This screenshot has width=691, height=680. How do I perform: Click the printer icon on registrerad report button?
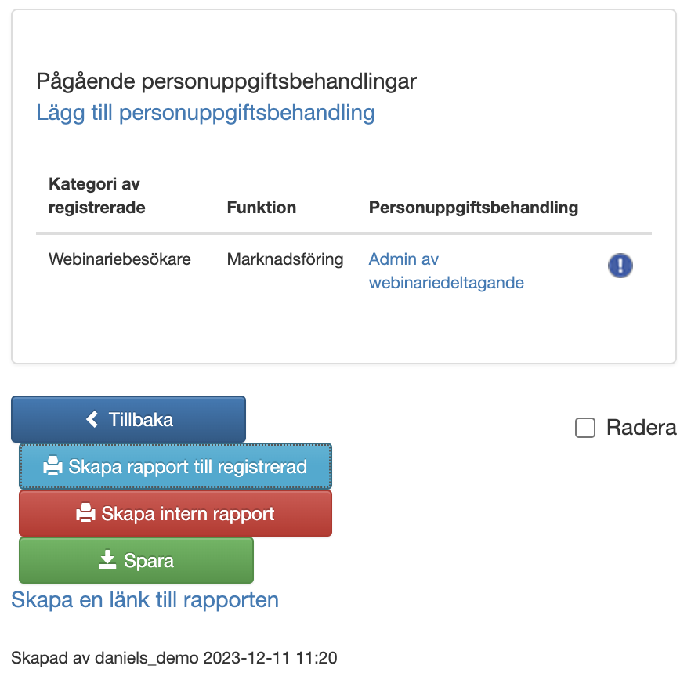52,467
